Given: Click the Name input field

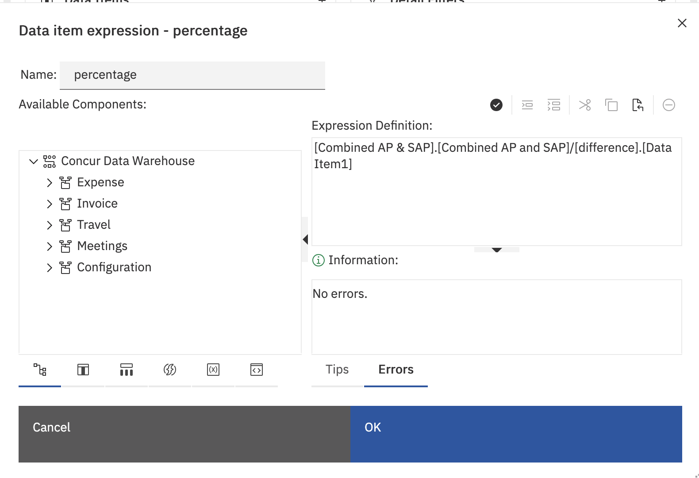Looking at the screenshot, I should [x=192, y=75].
